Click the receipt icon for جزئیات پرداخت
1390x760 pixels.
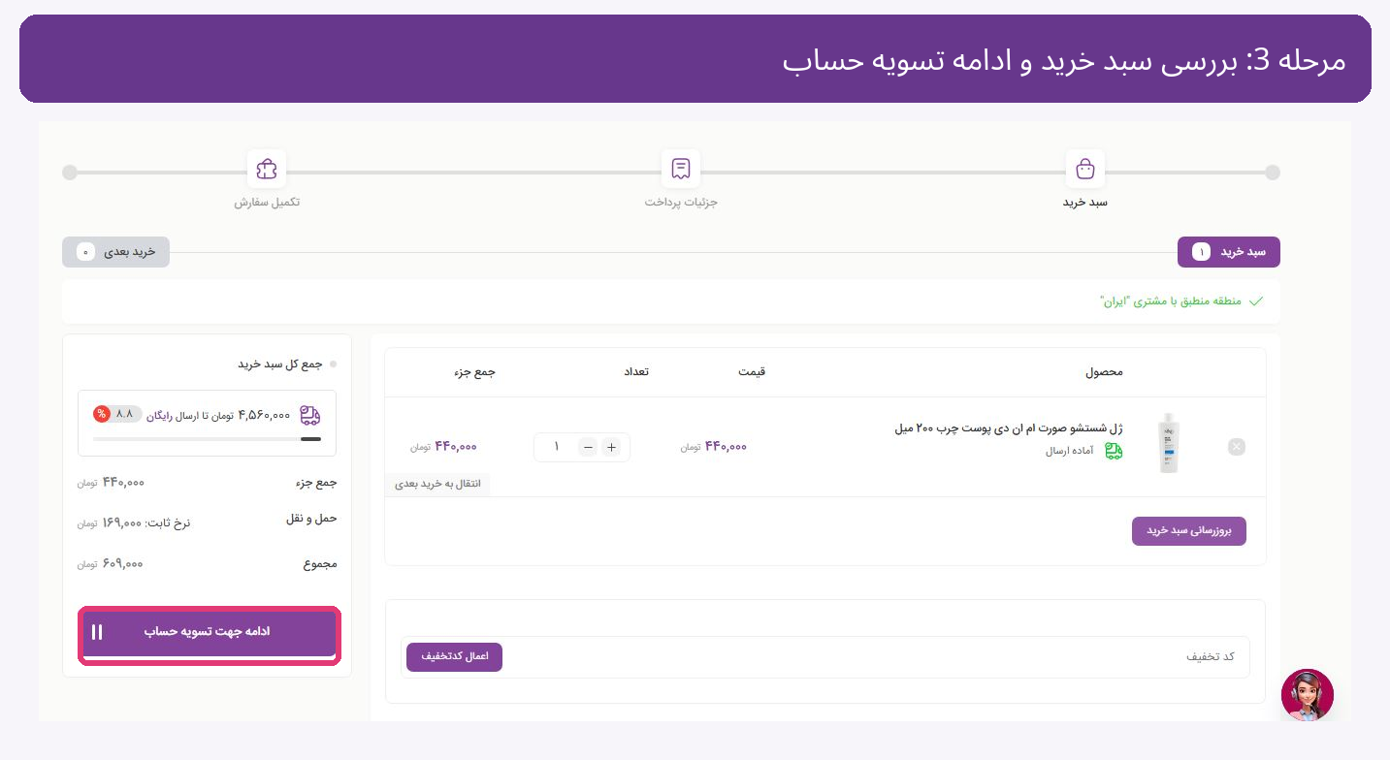click(681, 170)
